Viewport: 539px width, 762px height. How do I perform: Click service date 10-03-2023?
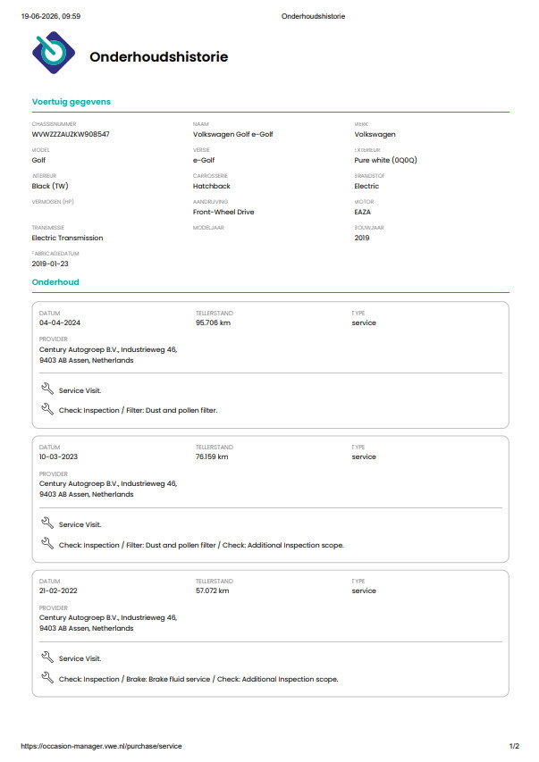tap(58, 456)
